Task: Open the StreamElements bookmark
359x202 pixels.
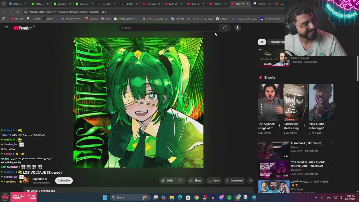Action: [272, 19]
